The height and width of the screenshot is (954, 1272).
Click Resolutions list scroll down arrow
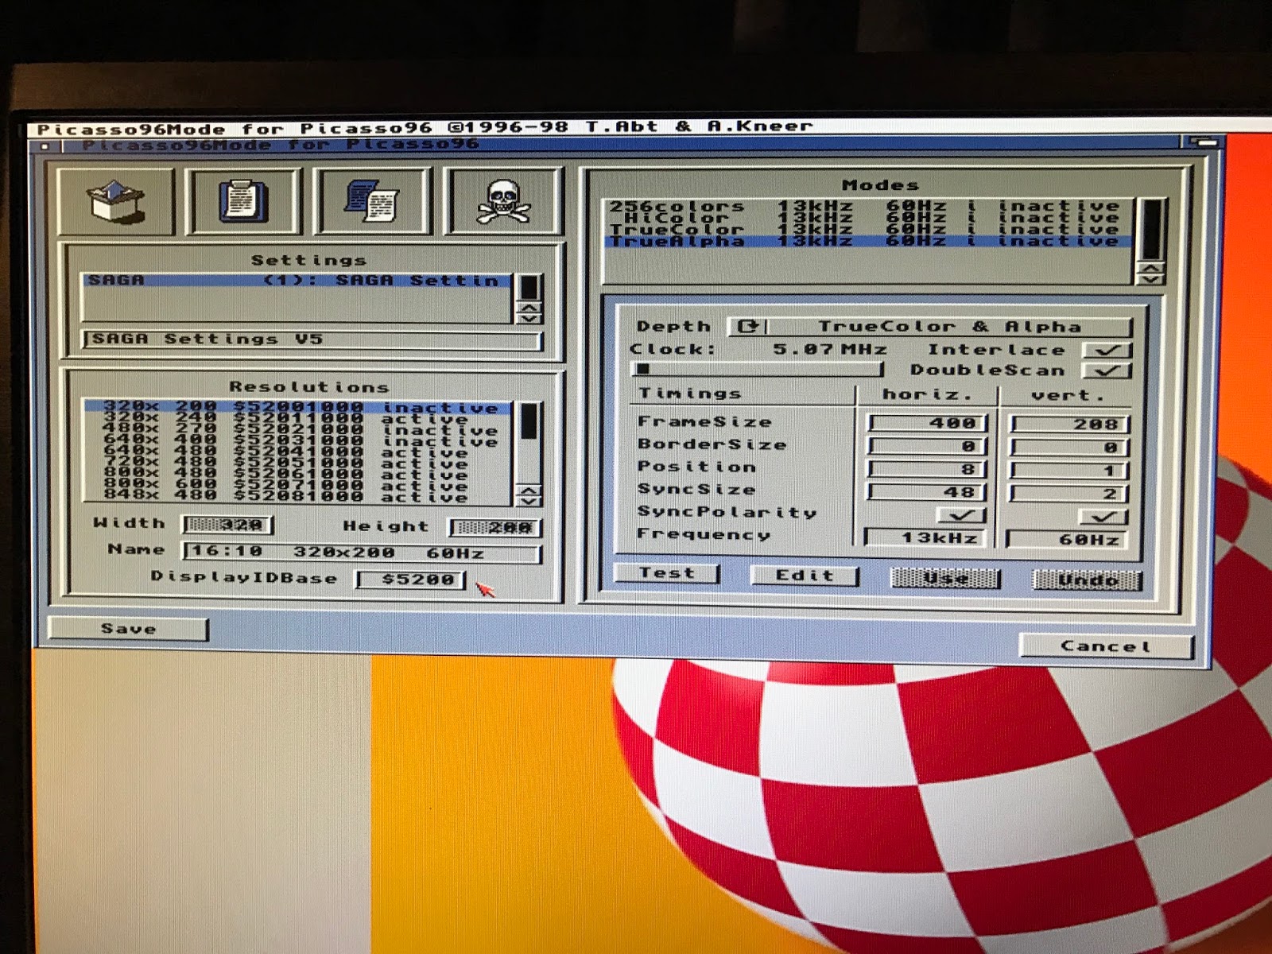click(529, 501)
